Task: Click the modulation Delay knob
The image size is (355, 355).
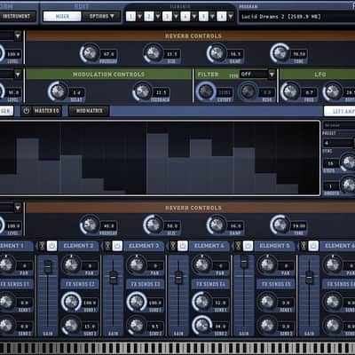Action: 58,91
